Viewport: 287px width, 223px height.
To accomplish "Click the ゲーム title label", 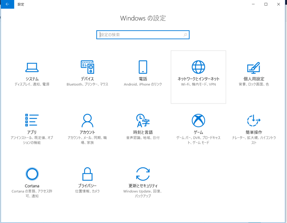I will 198,132.
